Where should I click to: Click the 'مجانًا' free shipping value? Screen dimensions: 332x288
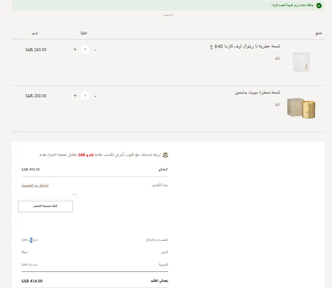pyautogui.click(x=24, y=252)
